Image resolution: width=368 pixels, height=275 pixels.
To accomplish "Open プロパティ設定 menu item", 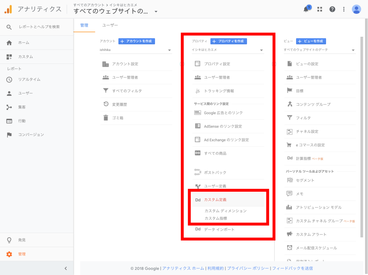I will click(228, 64).
